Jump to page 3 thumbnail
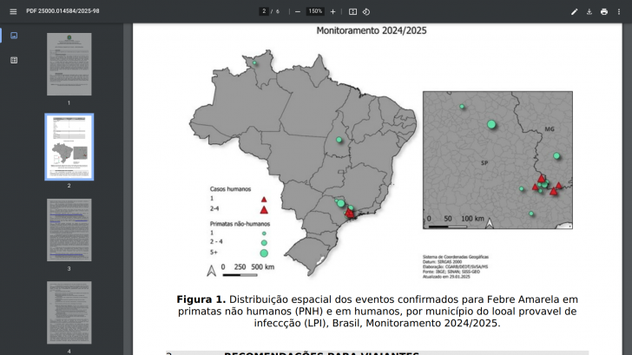632x355 pixels. (69, 229)
